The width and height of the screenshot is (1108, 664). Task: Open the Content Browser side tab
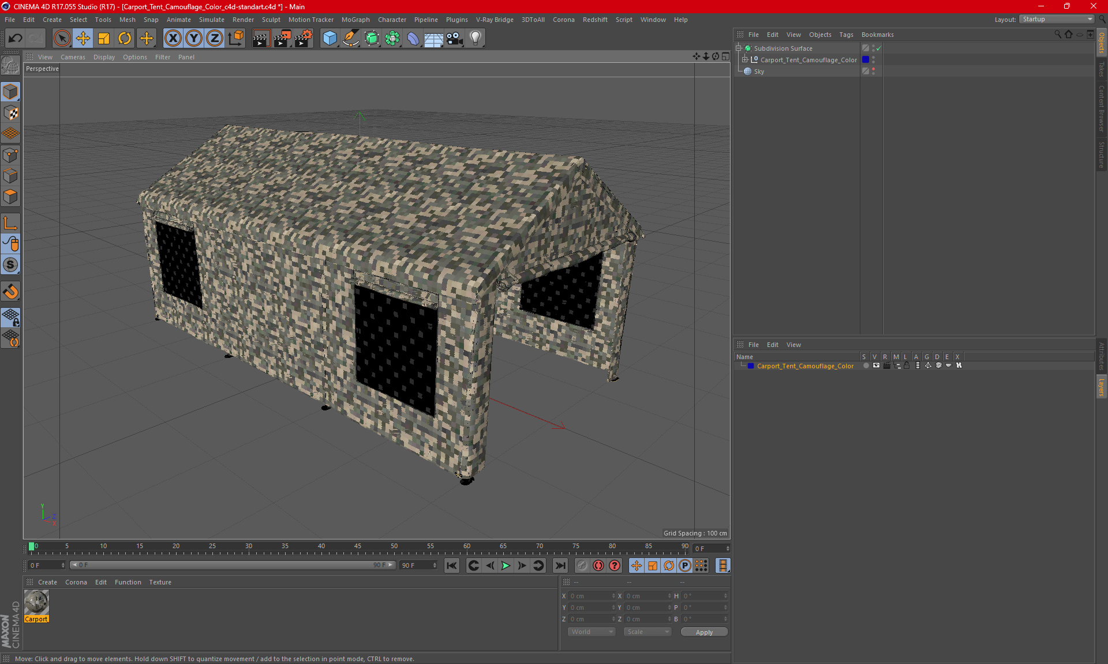pyautogui.click(x=1102, y=108)
